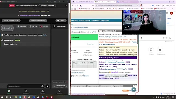Click the 'Скидка' discount button
This screenshot has height=99, width=176.
(x=61, y=21)
